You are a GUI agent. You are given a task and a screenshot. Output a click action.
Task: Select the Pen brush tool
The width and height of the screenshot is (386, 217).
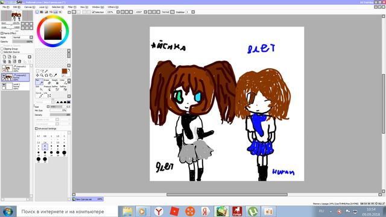[39, 82]
